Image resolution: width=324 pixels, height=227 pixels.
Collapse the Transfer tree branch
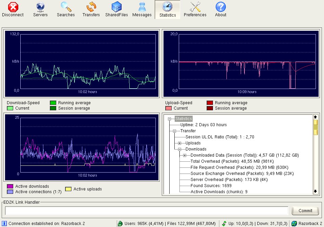(175, 131)
